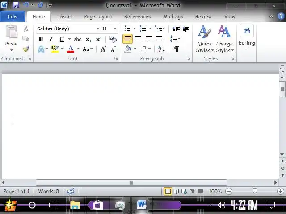Apply strikethrough formatting

tap(78, 39)
